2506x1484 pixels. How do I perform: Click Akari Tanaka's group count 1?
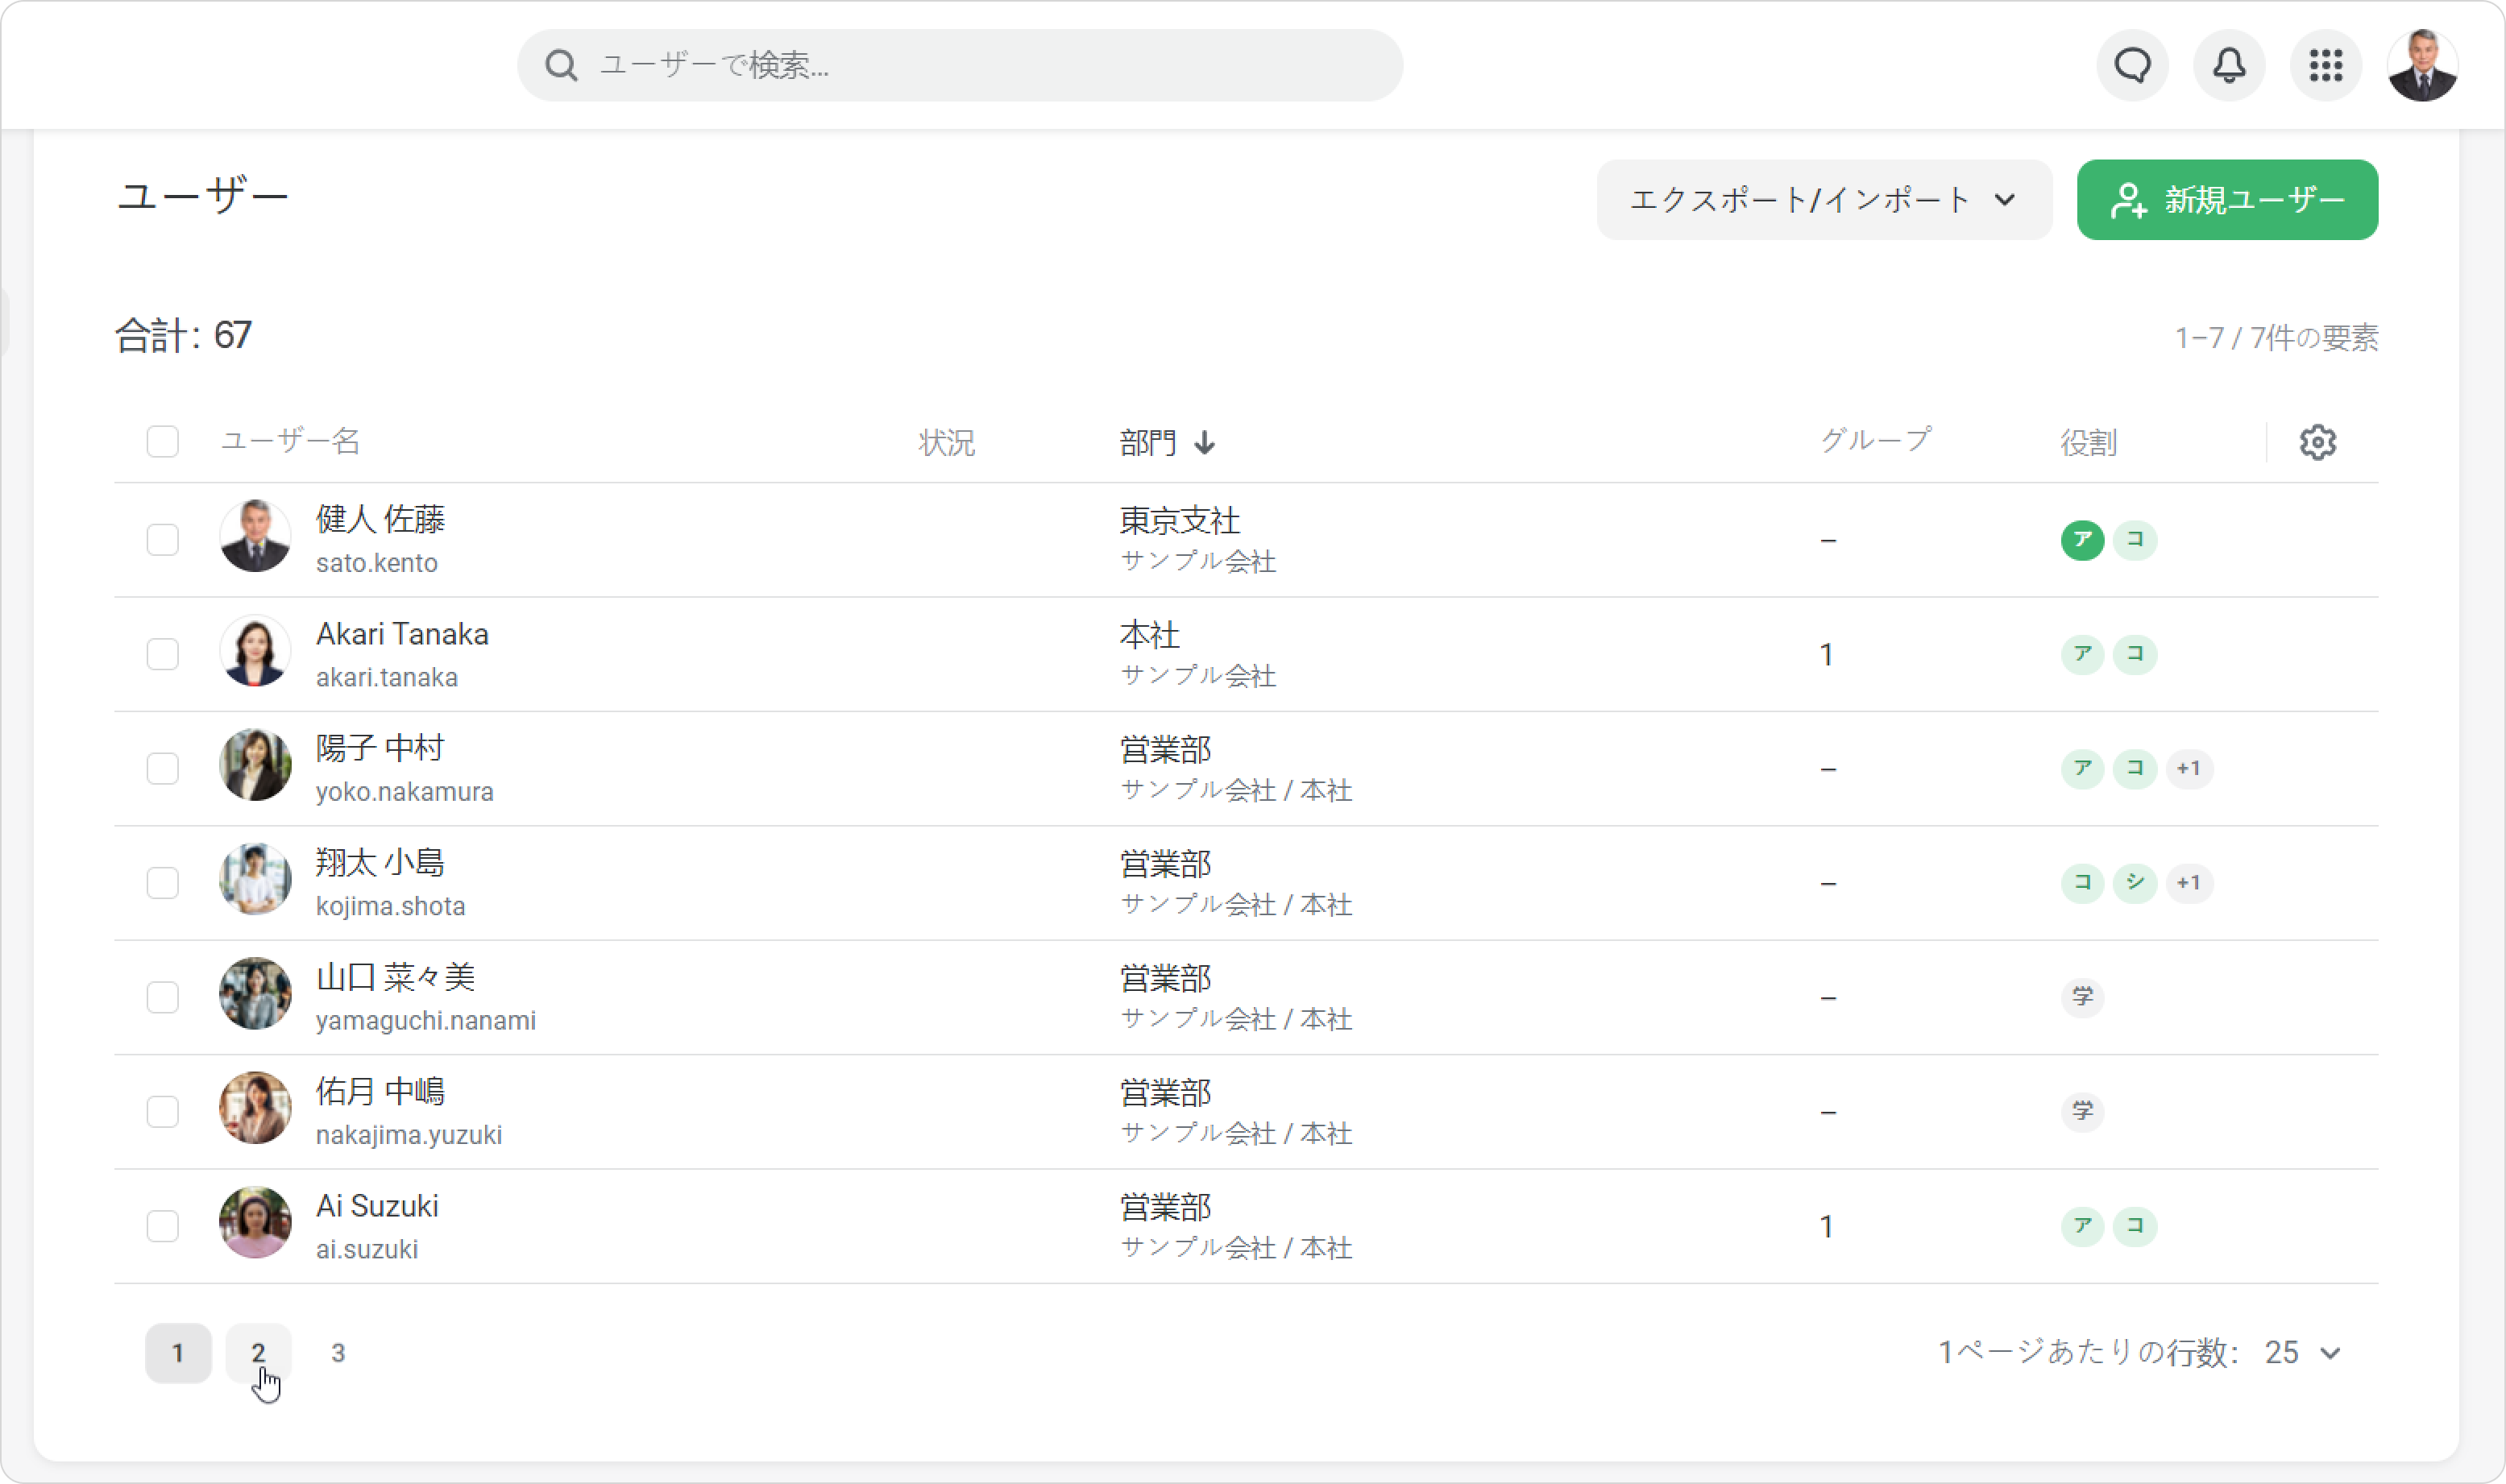[x=1826, y=655]
